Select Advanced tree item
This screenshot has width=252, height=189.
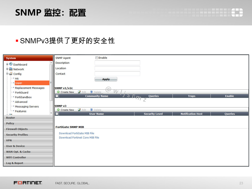click(x=21, y=102)
